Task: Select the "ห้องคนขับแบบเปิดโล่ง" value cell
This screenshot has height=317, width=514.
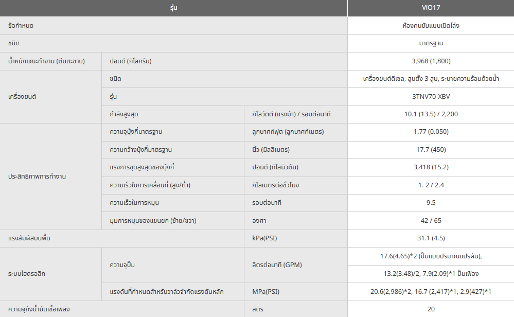Action: click(x=431, y=25)
